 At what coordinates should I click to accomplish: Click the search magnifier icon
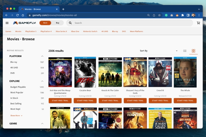point(70,23)
